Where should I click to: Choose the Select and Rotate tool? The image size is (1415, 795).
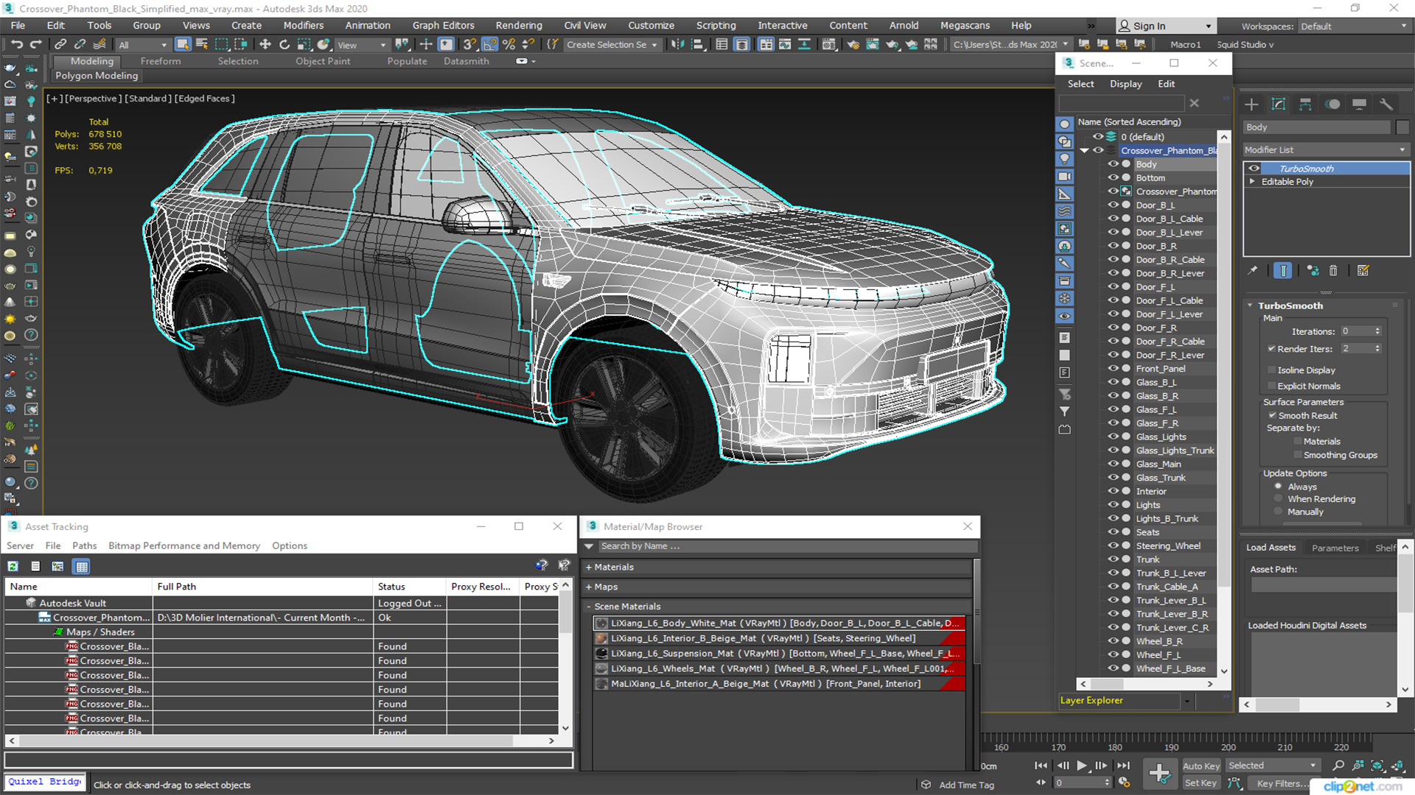[284, 45]
